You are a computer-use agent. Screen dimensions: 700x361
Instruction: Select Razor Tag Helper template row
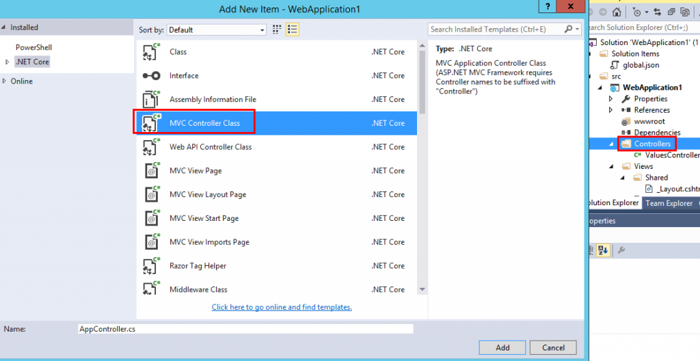(278, 266)
